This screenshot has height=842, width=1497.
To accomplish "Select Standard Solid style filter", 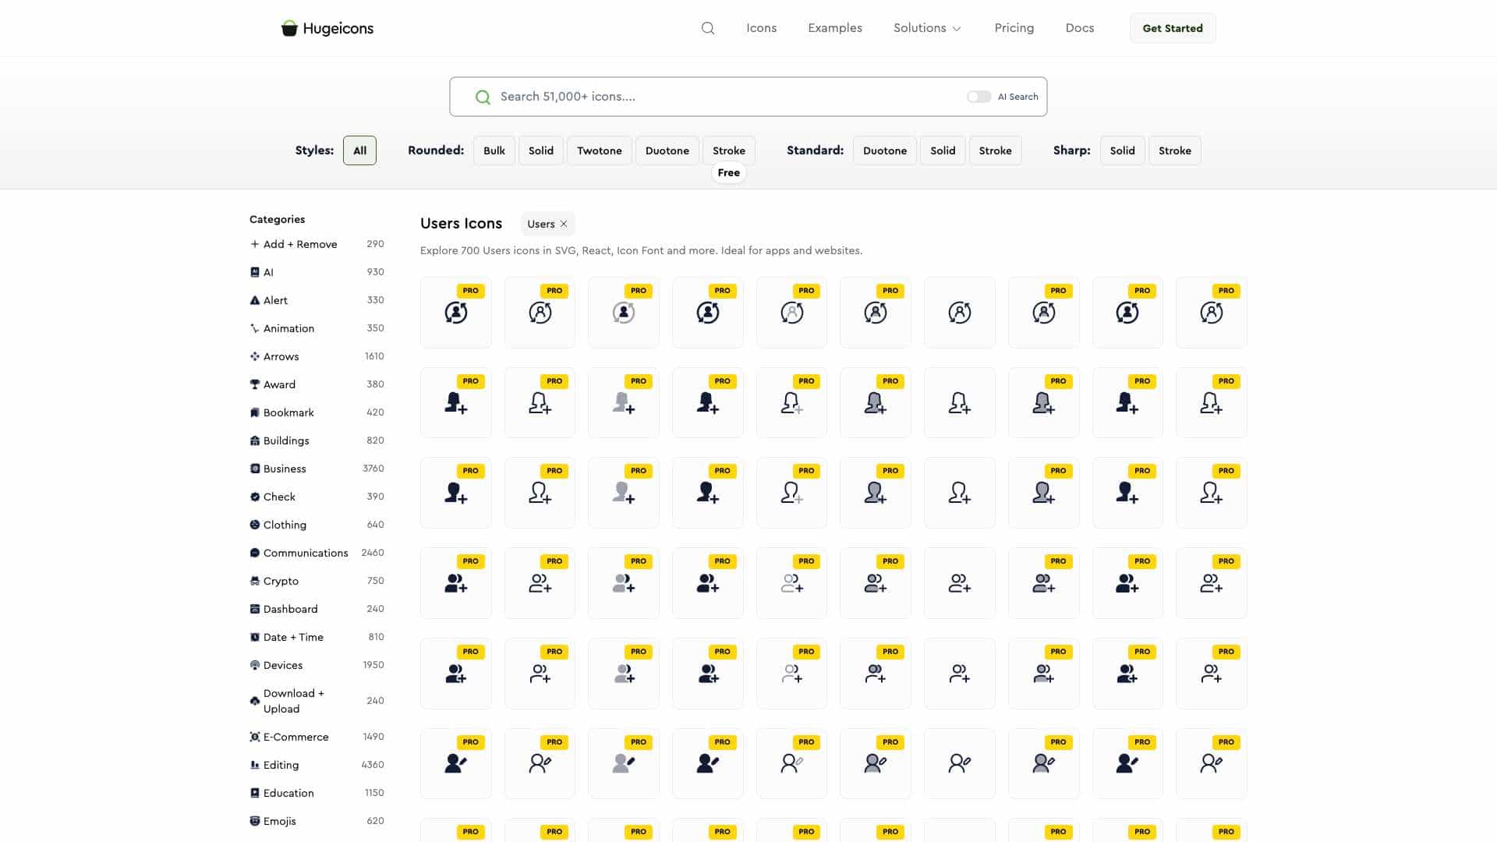I will coord(942,150).
